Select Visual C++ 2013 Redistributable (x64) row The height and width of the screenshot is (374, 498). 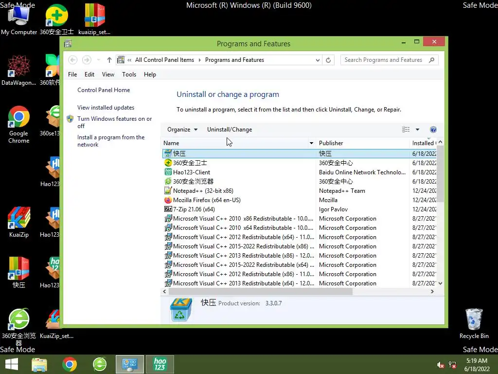tap(299, 283)
